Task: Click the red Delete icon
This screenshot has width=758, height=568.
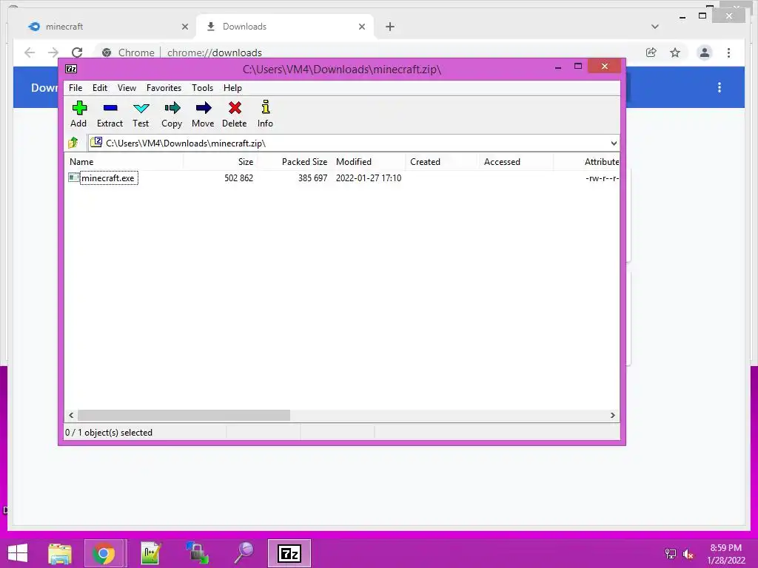Action: tap(235, 114)
